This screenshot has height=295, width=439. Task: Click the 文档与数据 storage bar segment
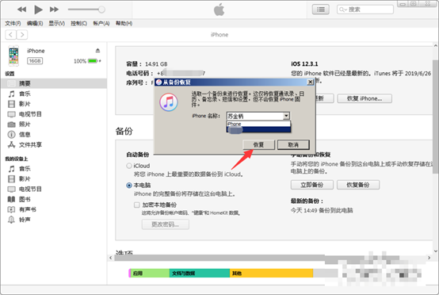pyautogui.click(x=200, y=273)
